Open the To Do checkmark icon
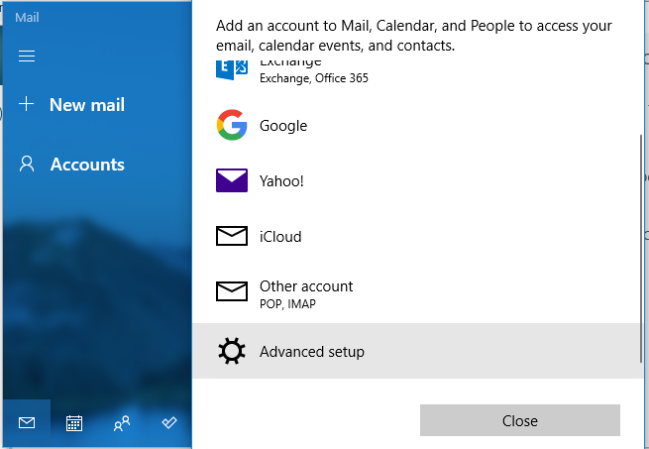Image resolution: width=649 pixels, height=449 pixels. pos(169,423)
